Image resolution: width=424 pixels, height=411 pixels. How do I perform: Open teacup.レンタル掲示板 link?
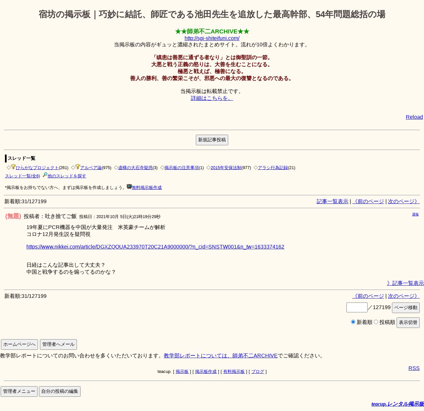[x=398, y=404]
